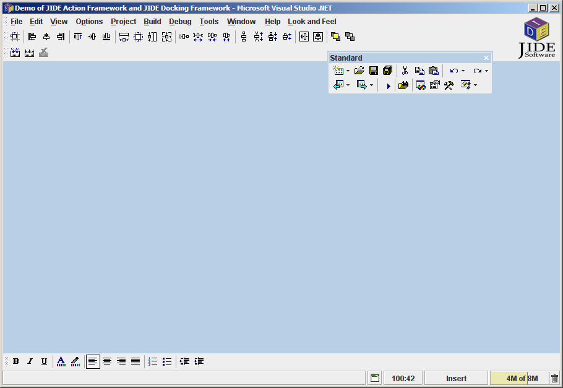
Task: Click the Align Tops layout icon
Action: pos(78,37)
